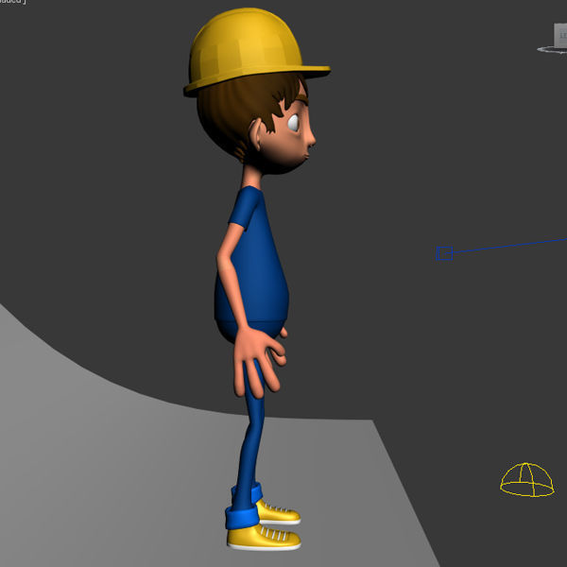Select the character's hanging hand
567x567 pixels.
coord(258,362)
